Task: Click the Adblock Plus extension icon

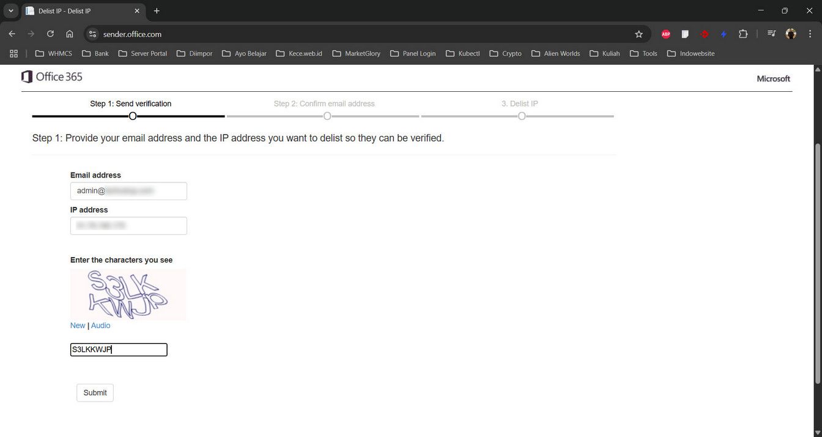Action: [x=665, y=34]
